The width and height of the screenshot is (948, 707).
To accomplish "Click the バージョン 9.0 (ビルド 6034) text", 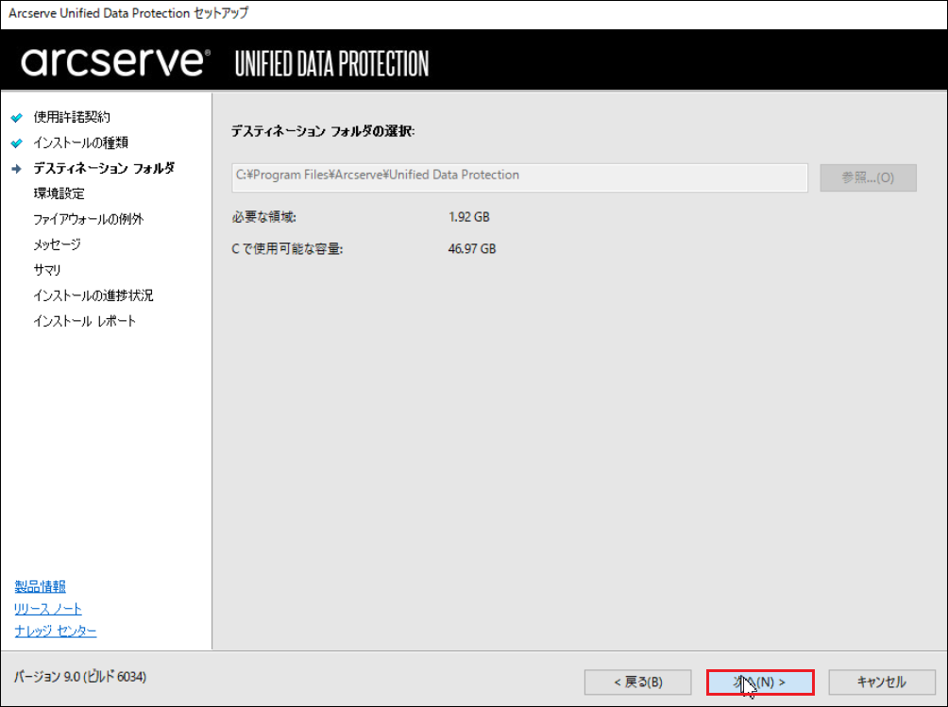I will [x=80, y=677].
